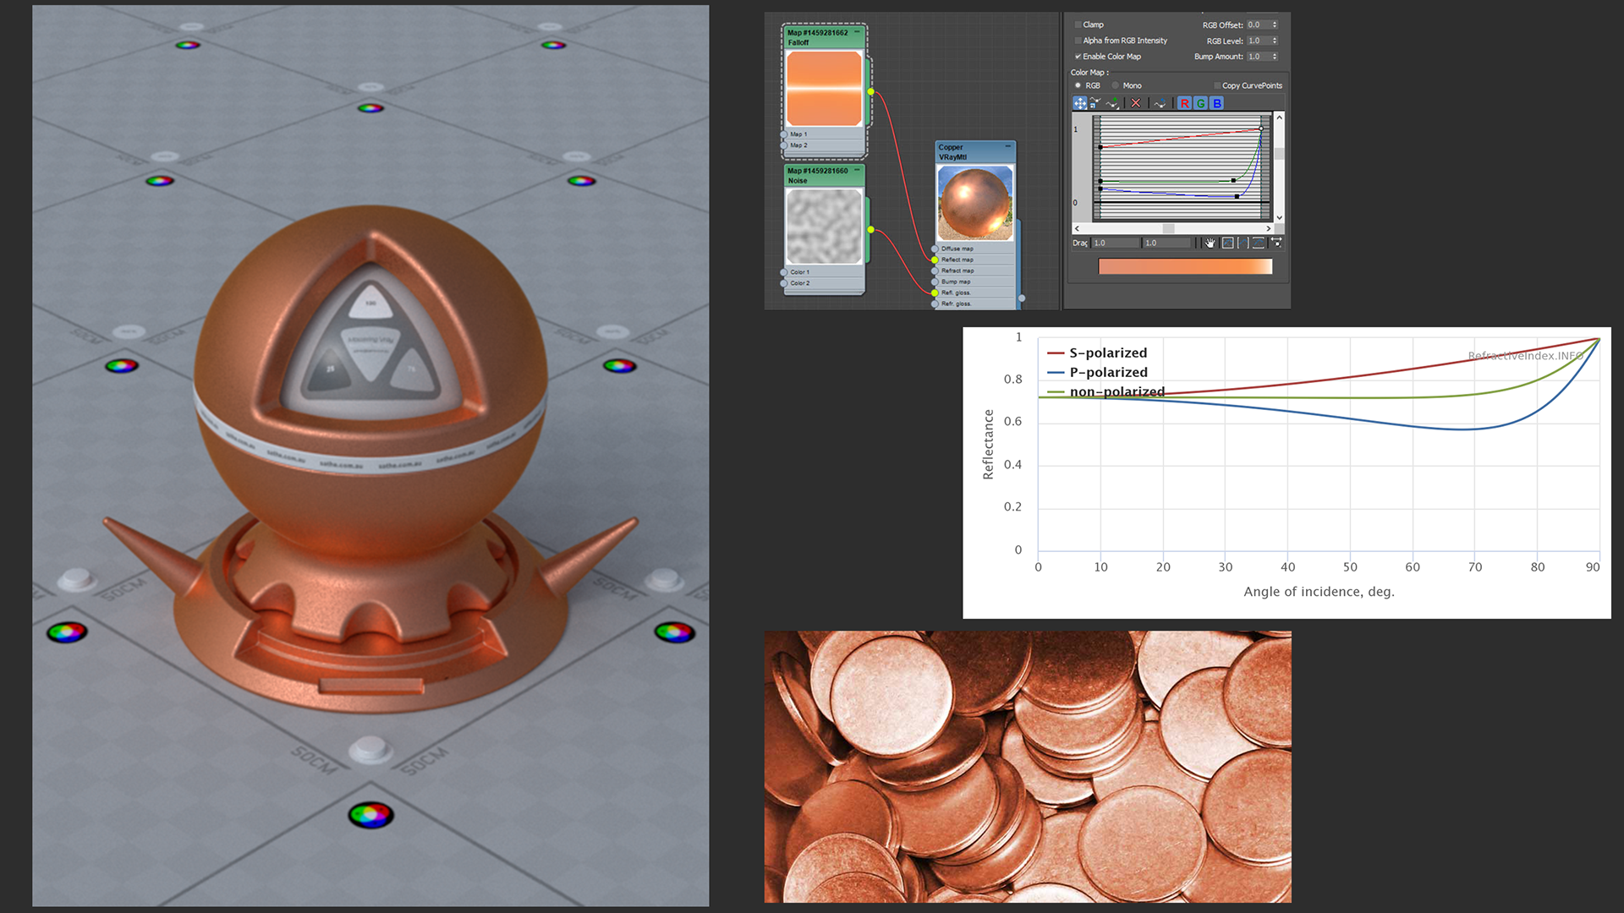Click the Reflect map input socket

(935, 260)
